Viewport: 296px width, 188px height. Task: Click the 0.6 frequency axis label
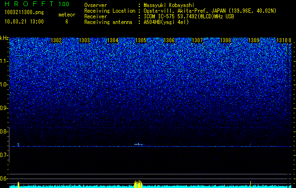(x=4, y=179)
